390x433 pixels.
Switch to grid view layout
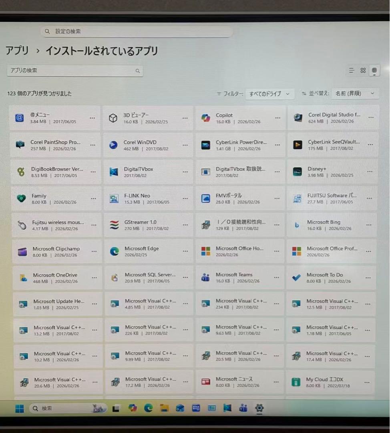[363, 71]
